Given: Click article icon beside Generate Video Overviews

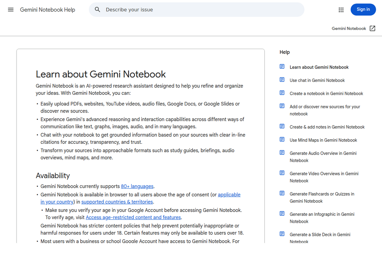Looking at the screenshot, I should click(282, 173).
